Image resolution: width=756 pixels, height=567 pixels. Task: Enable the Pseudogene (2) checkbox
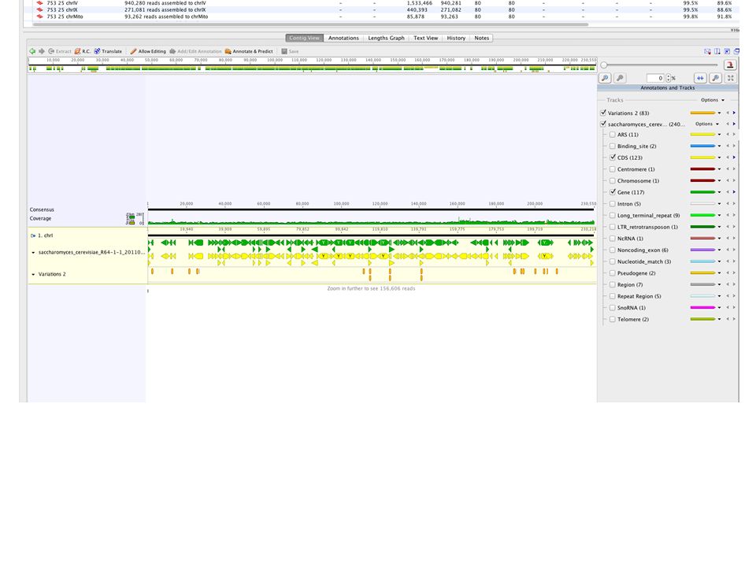(x=613, y=273)
